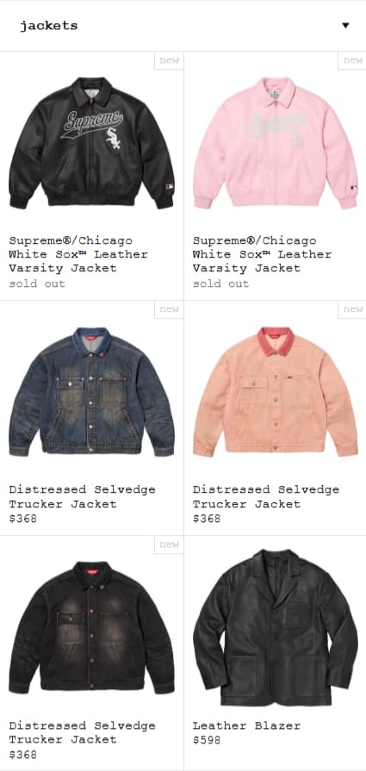Image resolution: width=366 pixels, height=771 pixels.
Task: Click black trucker jacket title text
Action: tap(82, 732)
